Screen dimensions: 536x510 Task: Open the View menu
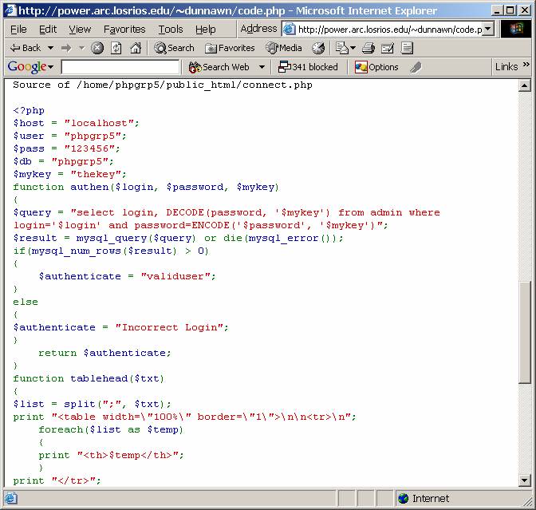point(80,30)
